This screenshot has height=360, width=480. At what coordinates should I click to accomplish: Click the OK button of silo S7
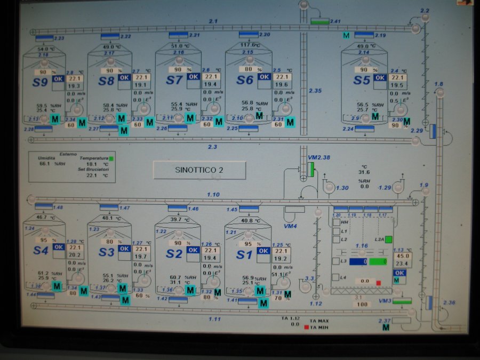click(194, 76)
